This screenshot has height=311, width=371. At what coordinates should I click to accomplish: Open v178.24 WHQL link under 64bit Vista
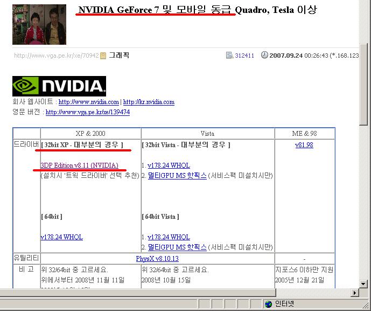point(169,237)
